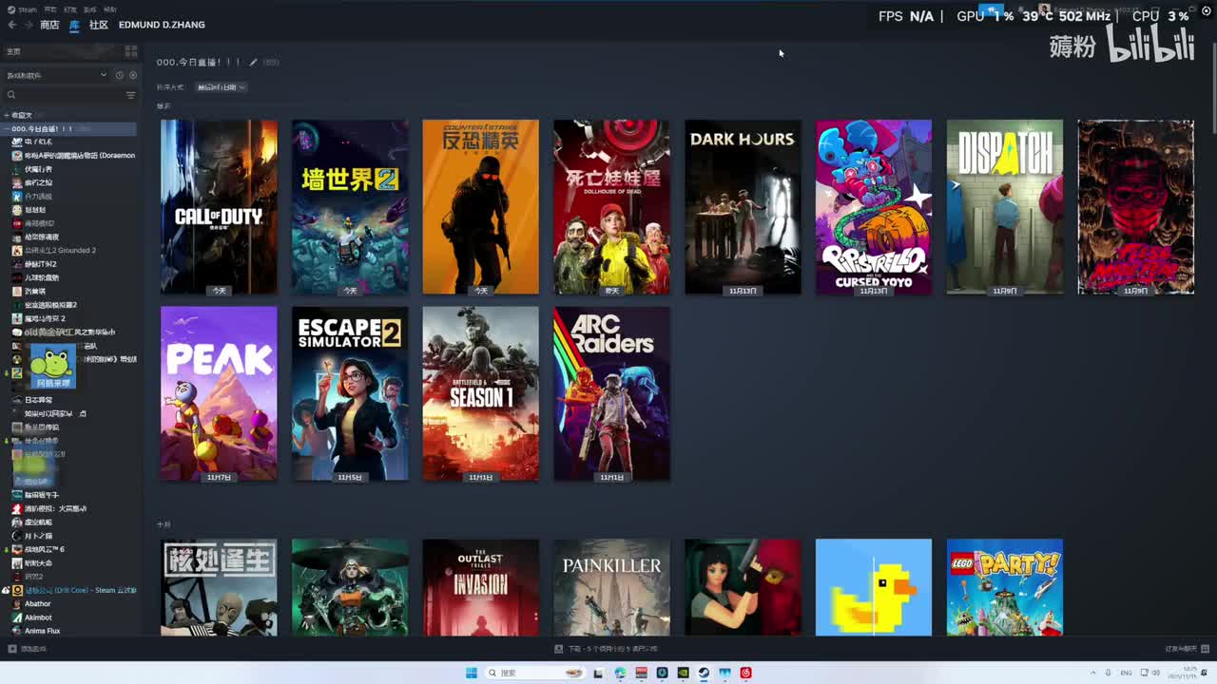The width and height of the screenshot is (1217, 684).
Task: Click the ready-to-play filter circle icon
Action: (x=132, y=75)
